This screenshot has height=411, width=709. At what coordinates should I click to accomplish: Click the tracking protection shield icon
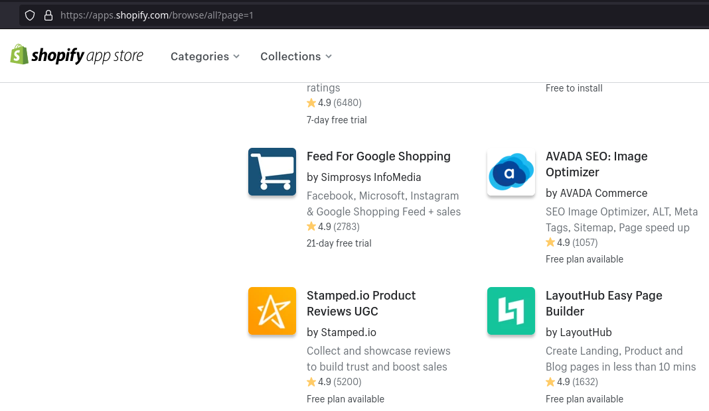30,15
